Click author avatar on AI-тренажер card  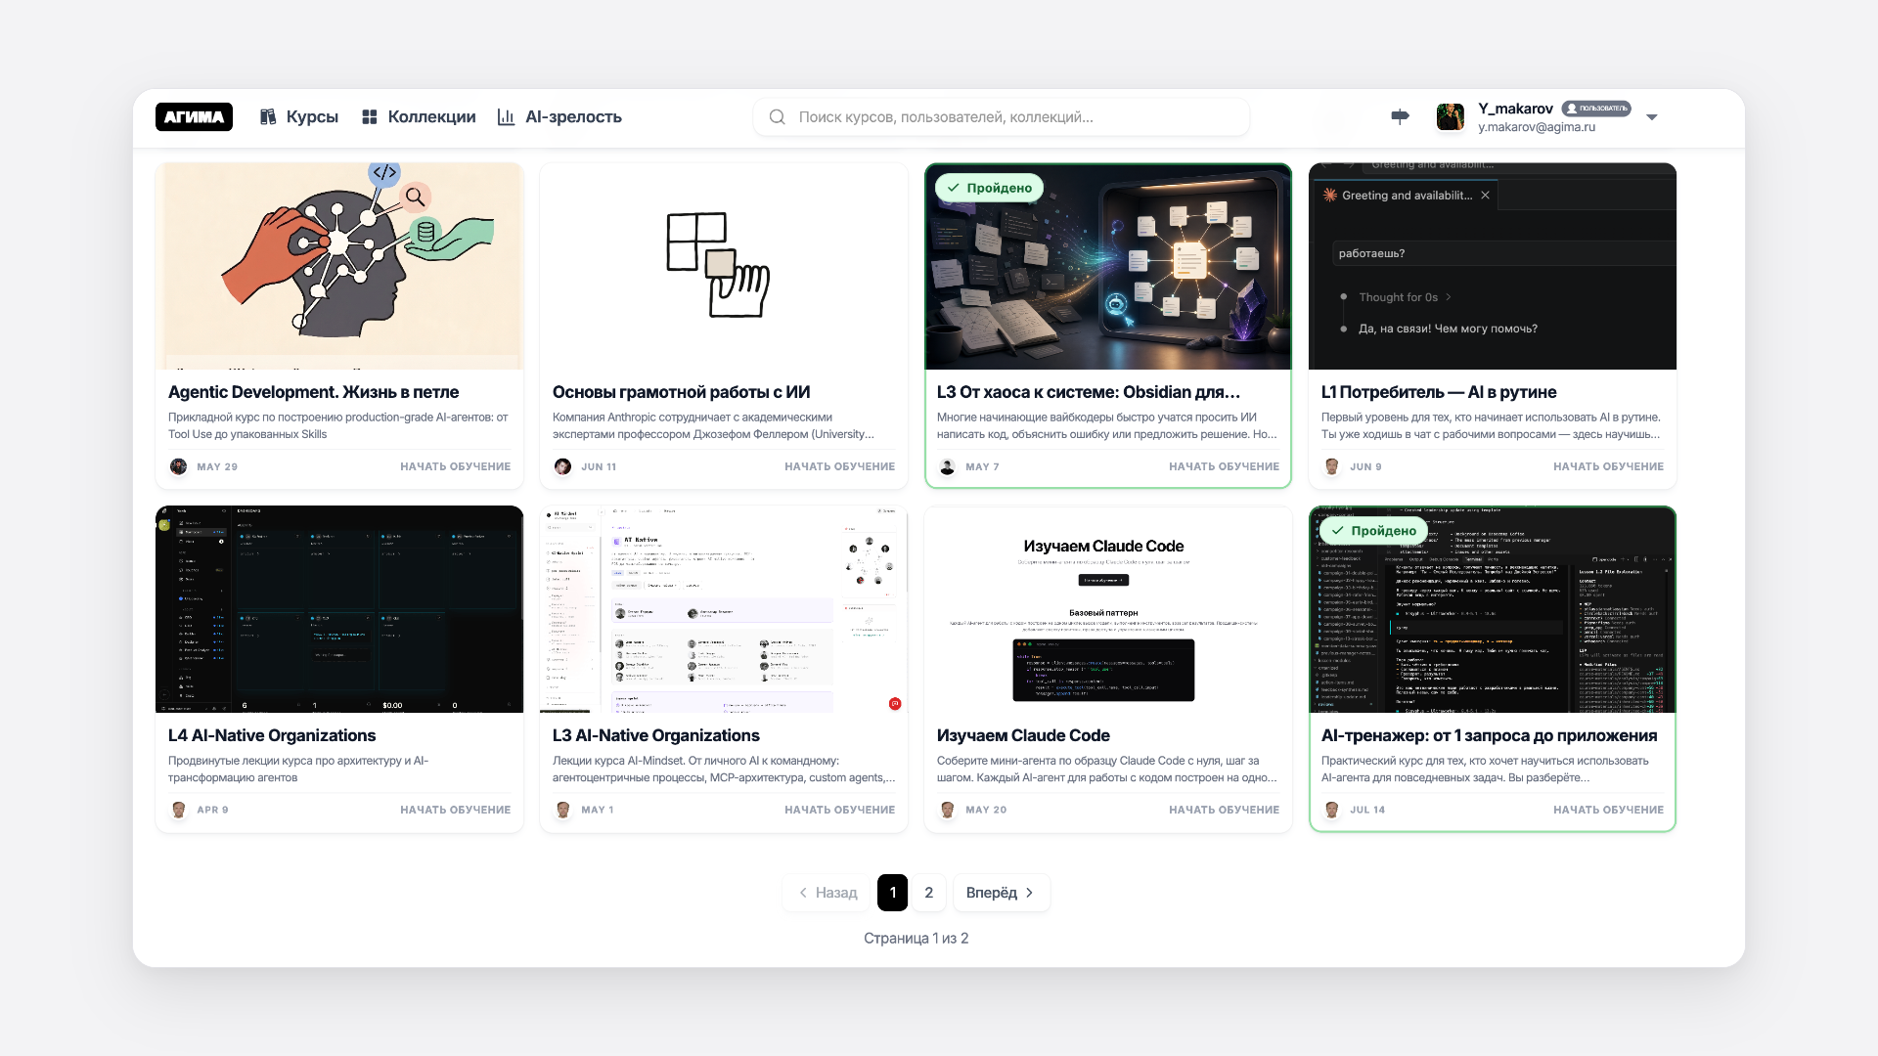pos(1331,810)
